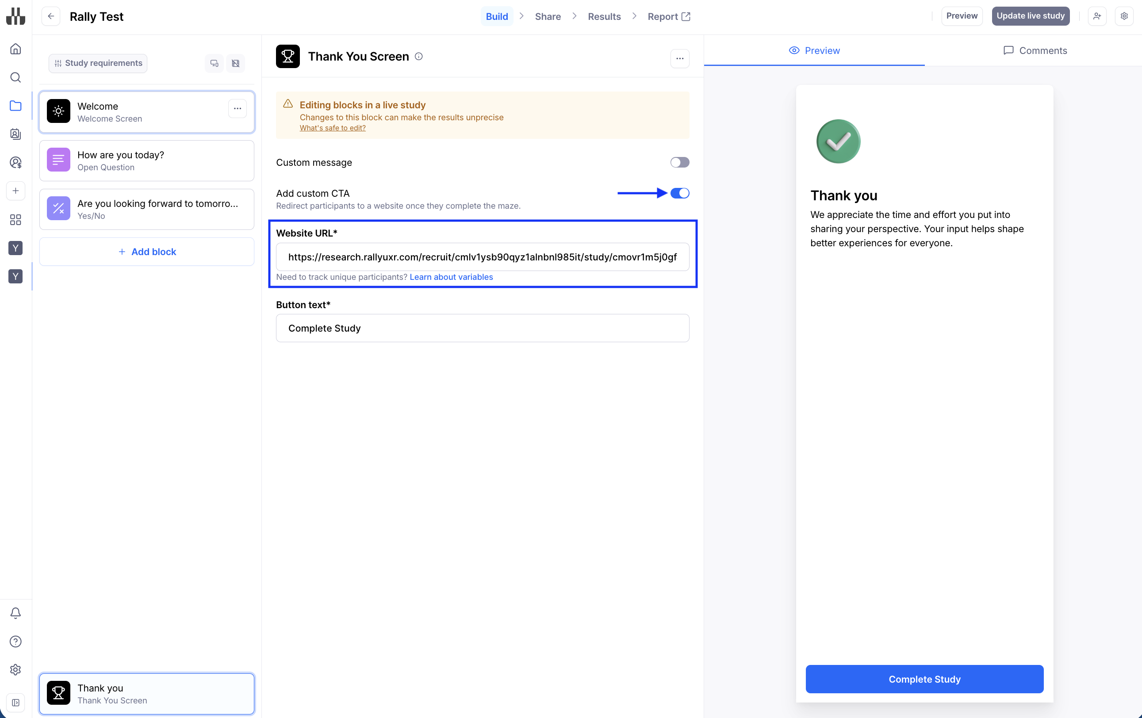Click the plus icon in the navigation rail
This screenshot has height=718, width=1142.
click(15, 191)
